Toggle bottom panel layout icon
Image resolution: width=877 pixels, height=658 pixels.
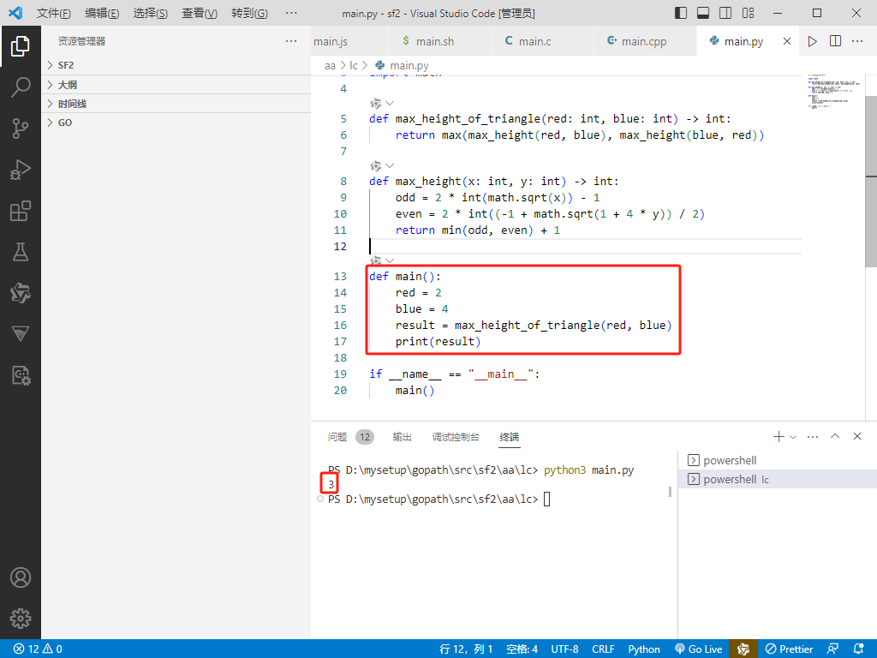[703, 13]
